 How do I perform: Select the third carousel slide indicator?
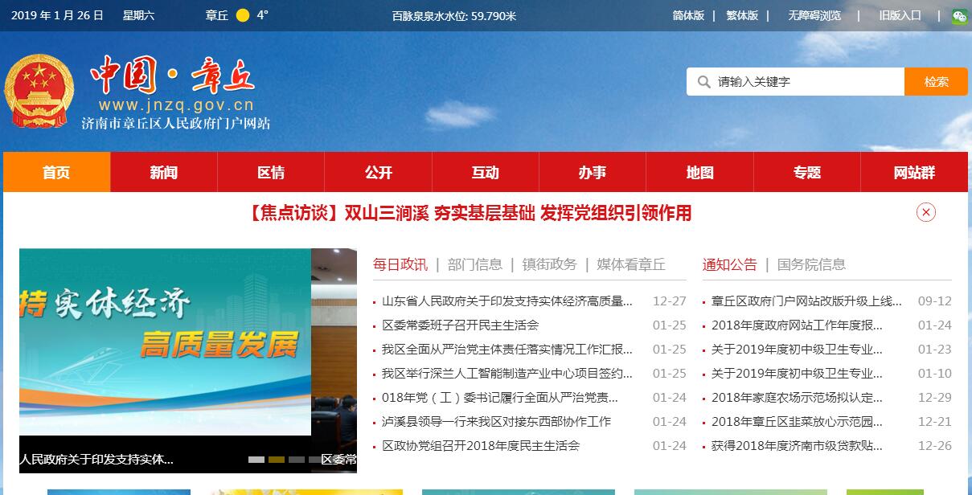tap(296, 460)
